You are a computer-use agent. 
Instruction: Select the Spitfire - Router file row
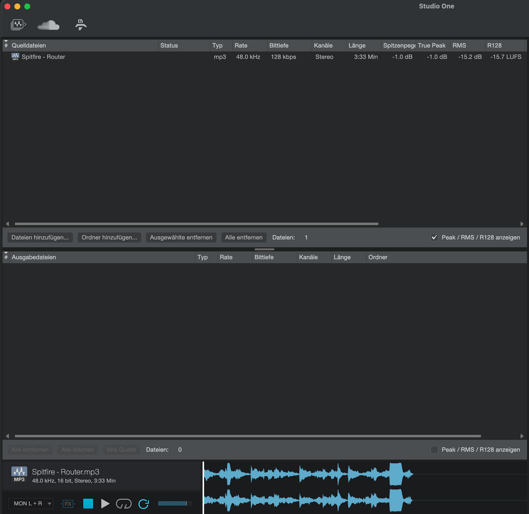pyautogui.click(x=265, y=57)
